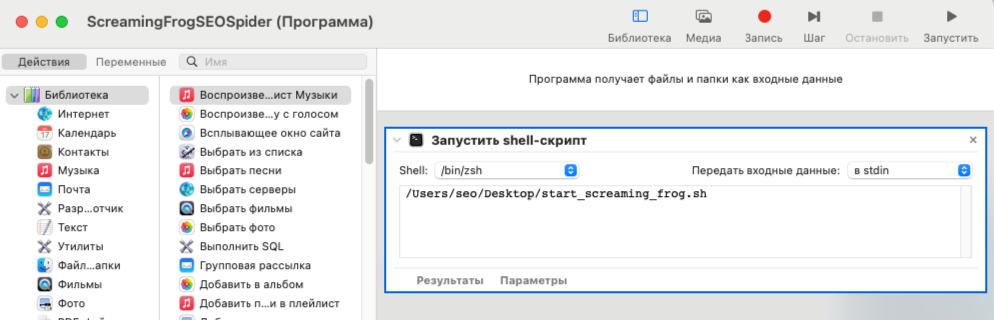Image resolution: width=994 pixels, height=320 pixels.
Task: Click the Параметры button
Action: coord(533,281)
